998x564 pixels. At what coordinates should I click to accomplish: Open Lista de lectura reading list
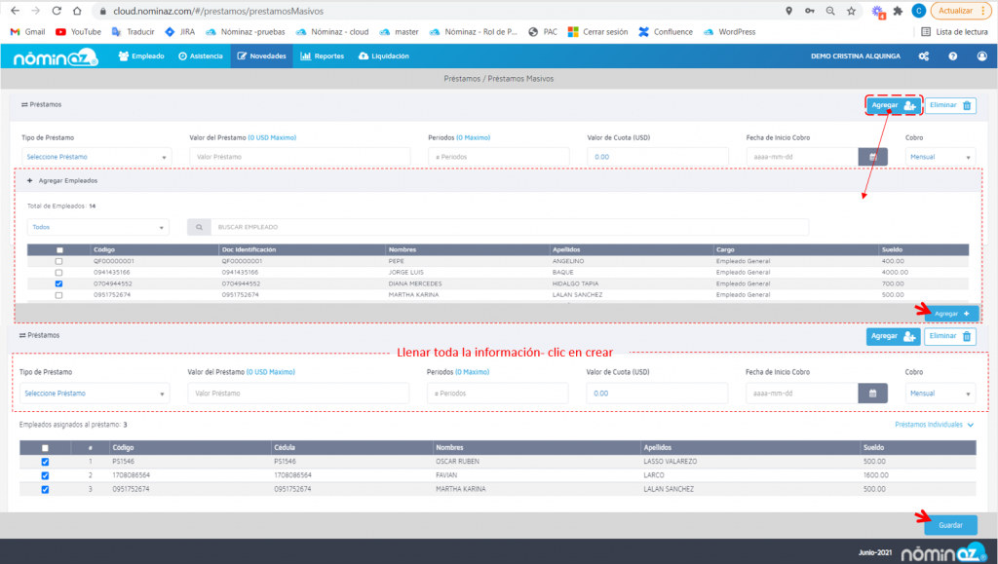(955, 32)
